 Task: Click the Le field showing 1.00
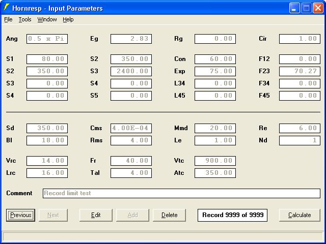[215, 140]
